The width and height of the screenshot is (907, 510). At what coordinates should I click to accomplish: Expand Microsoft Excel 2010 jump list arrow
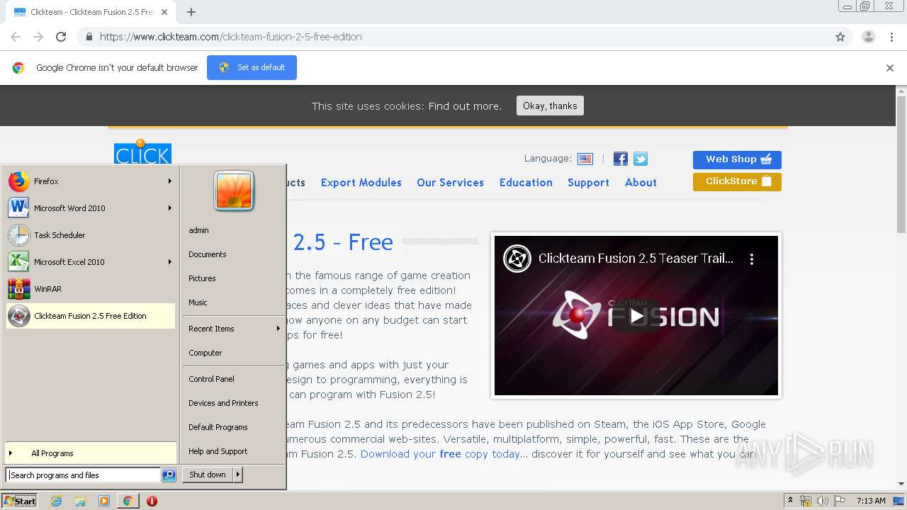pyautogui.click(x=169, y=262)
